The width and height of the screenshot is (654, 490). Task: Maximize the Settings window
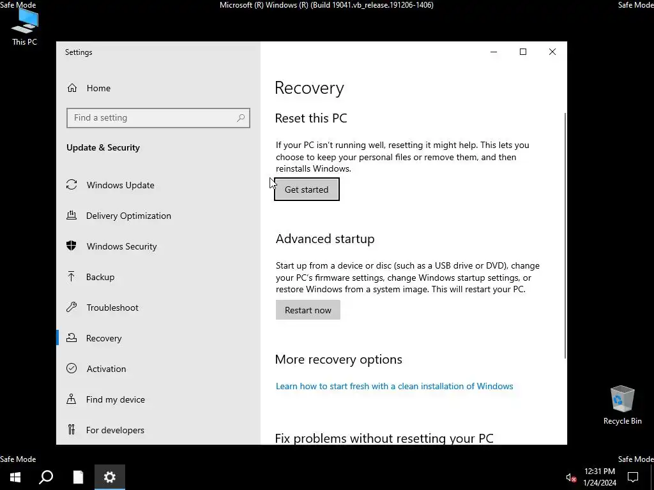pos(523,52)
